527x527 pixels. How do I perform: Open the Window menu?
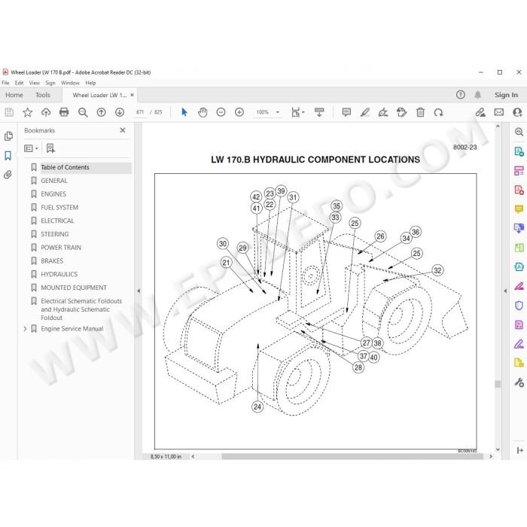coord(70,83)
